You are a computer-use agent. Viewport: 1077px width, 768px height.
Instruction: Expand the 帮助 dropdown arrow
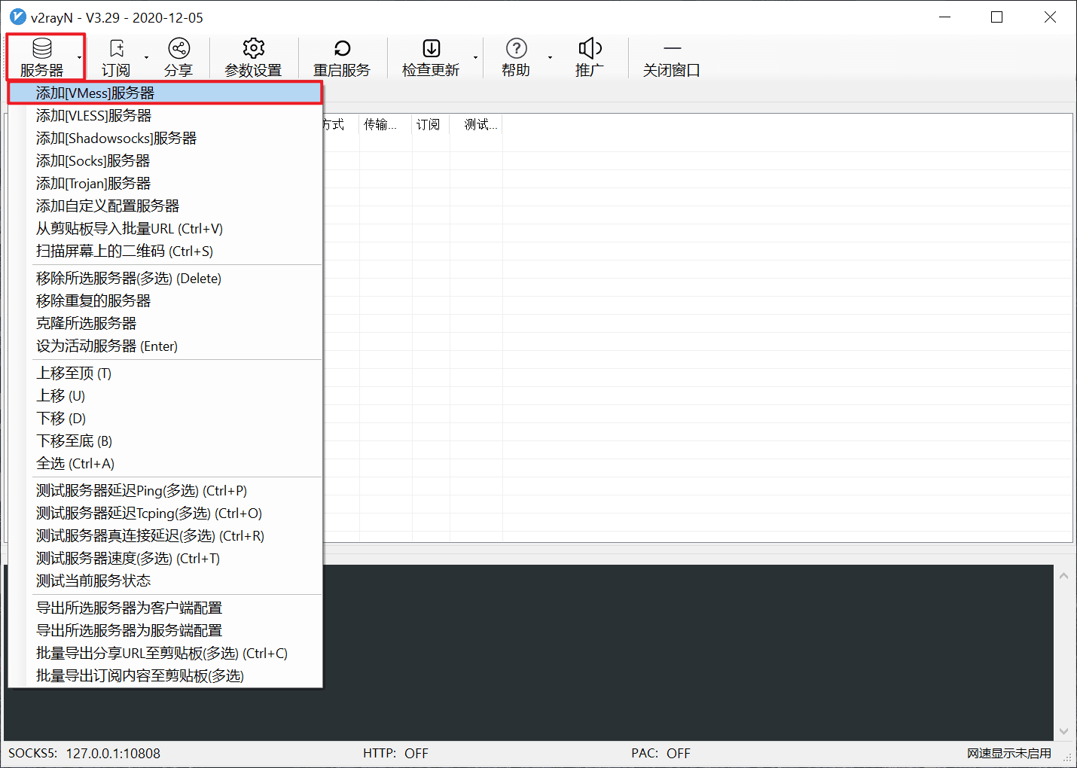point(550,57)
